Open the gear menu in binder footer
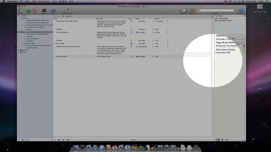This screenshot has width=271, height=152. (28, 140)
